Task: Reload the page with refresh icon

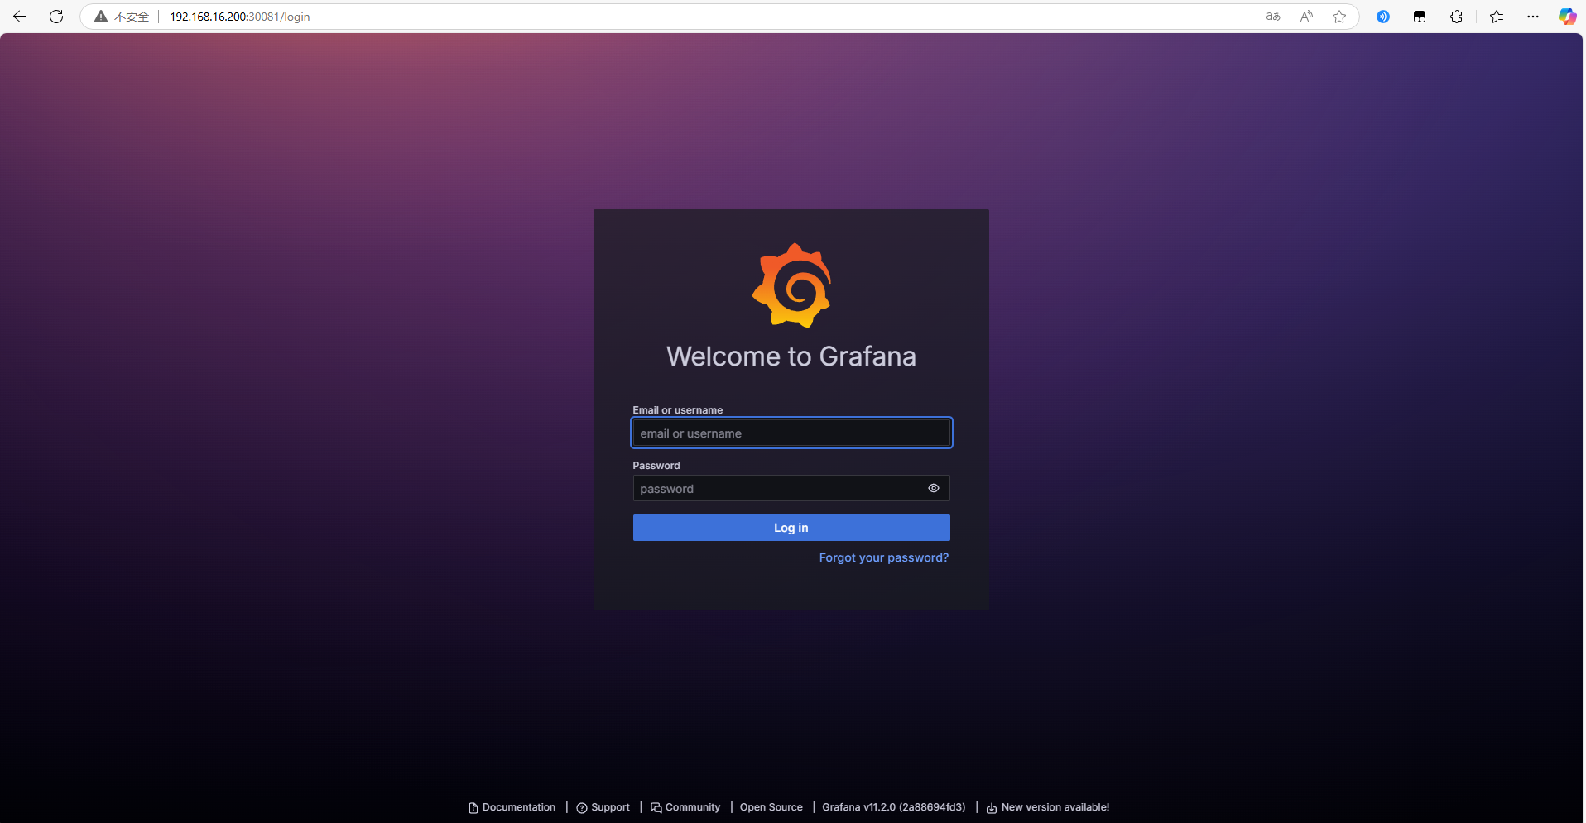Action: (x=56, y=17)
